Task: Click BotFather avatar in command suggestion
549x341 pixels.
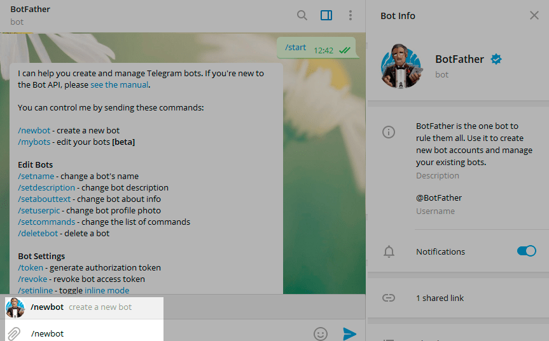Action: tap(15, 307)
